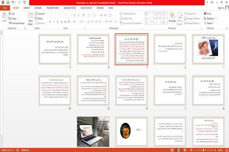
Task: Adjust the zoom slider in status bar
Action: coord(203,150)
